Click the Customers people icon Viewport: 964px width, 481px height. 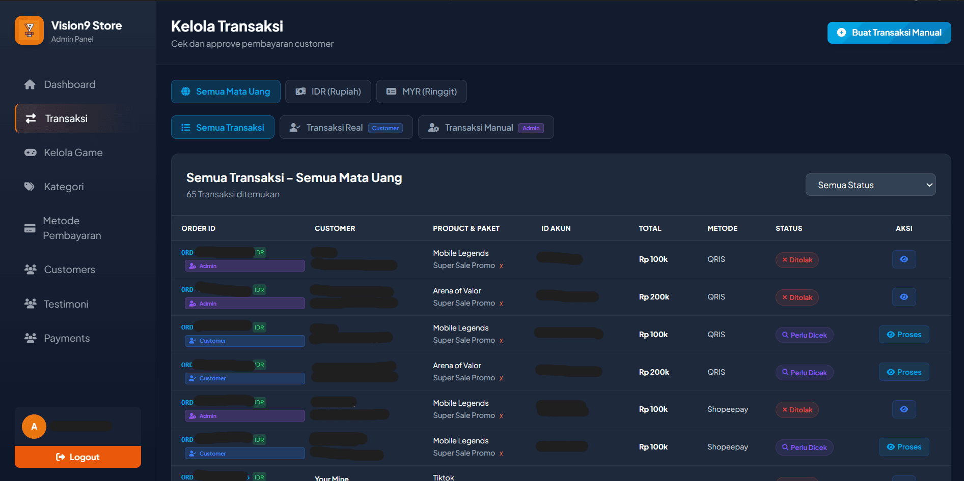coord(31,269)
